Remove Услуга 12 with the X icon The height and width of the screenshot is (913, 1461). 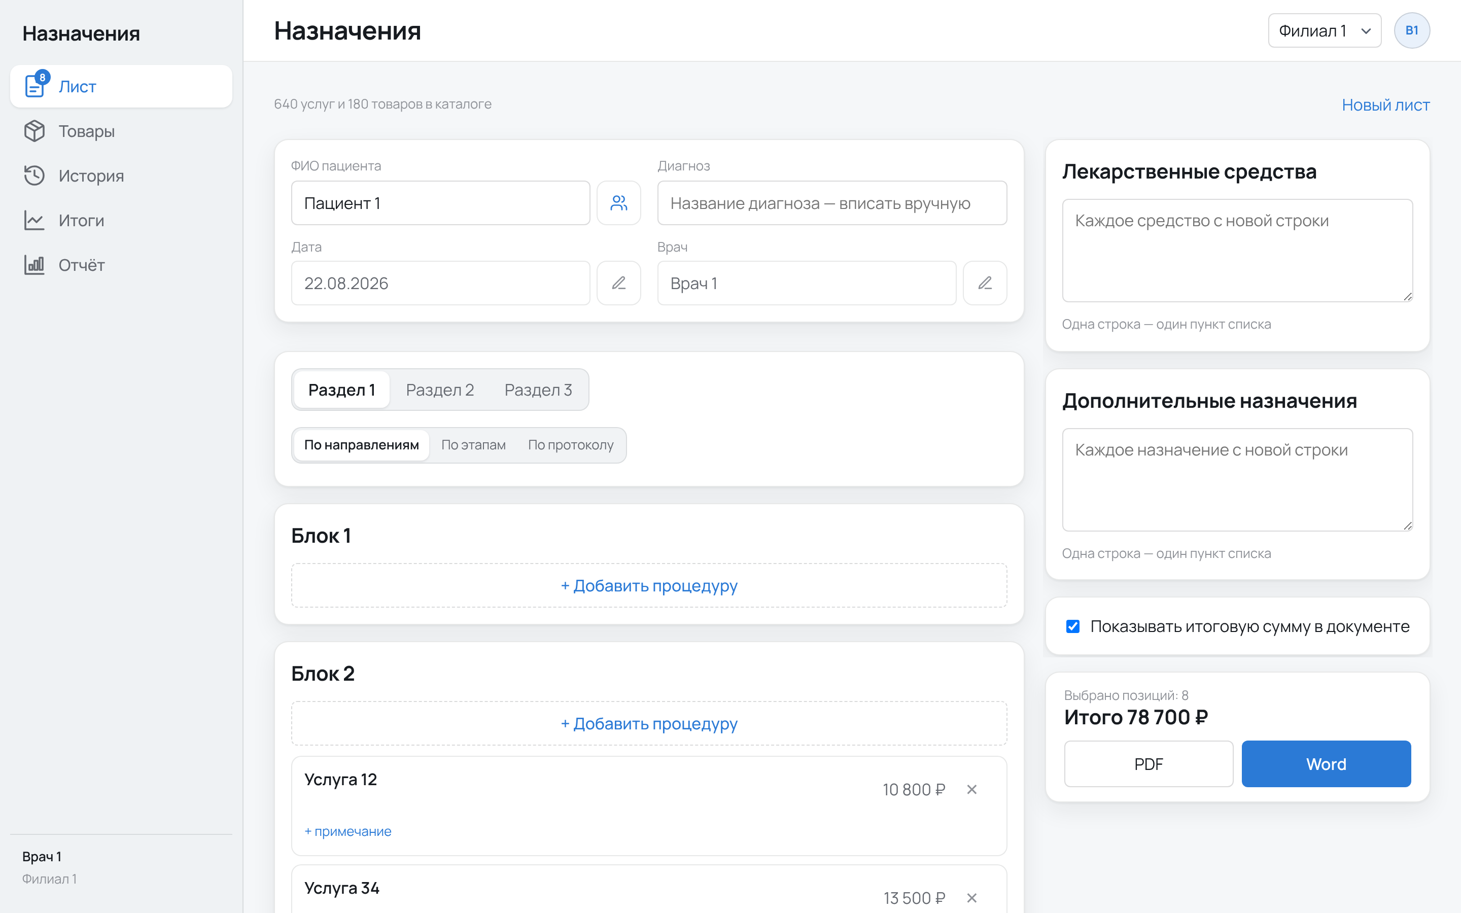coord(971,789)
